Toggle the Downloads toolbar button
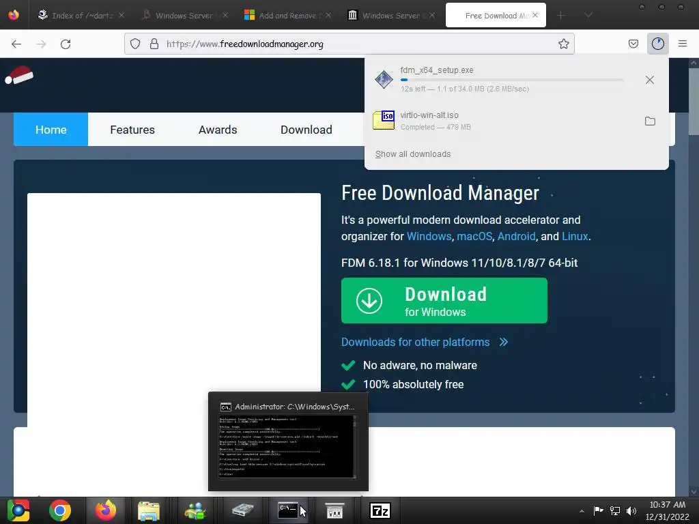 tap(657, 44)
